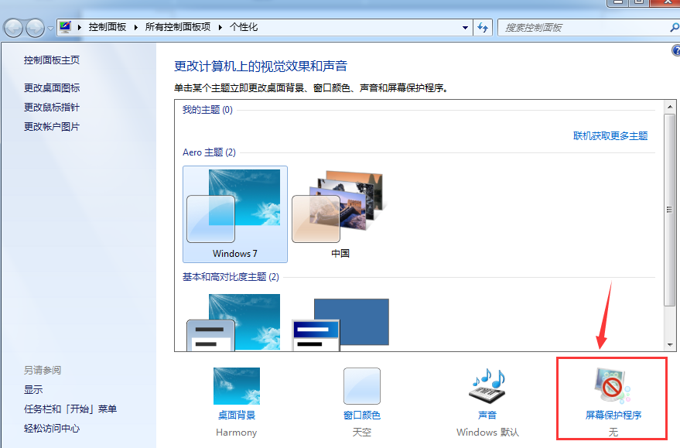Expand arrow after 控制面板 breadcrumb
The width and height of the screenshot is (680, 448).
tap(135, 27)
